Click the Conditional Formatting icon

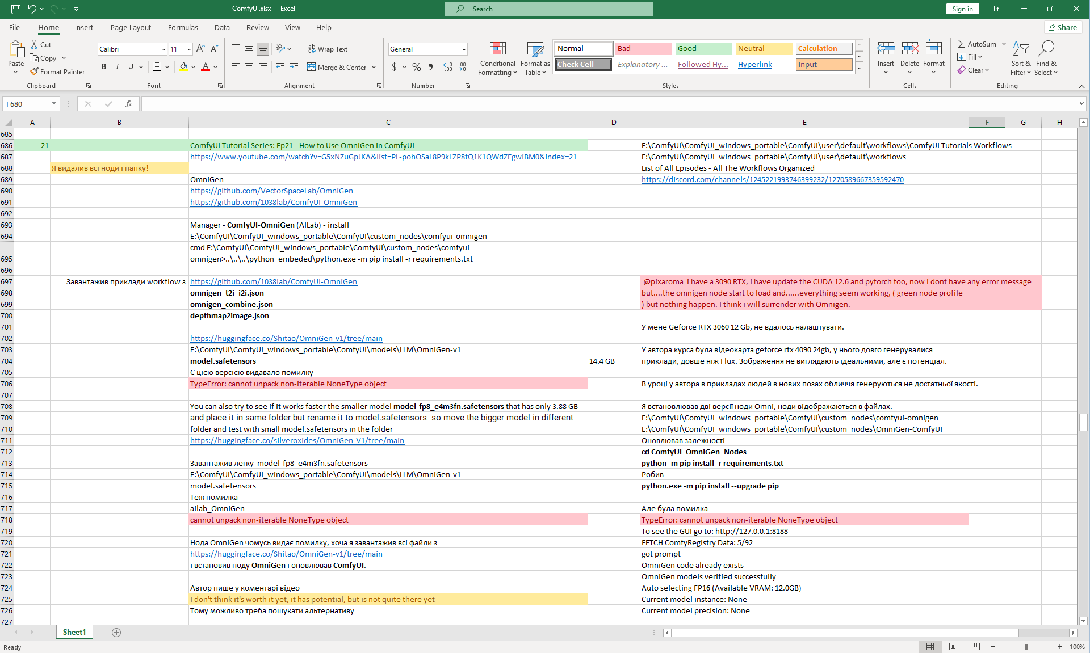tap(497, 49)
